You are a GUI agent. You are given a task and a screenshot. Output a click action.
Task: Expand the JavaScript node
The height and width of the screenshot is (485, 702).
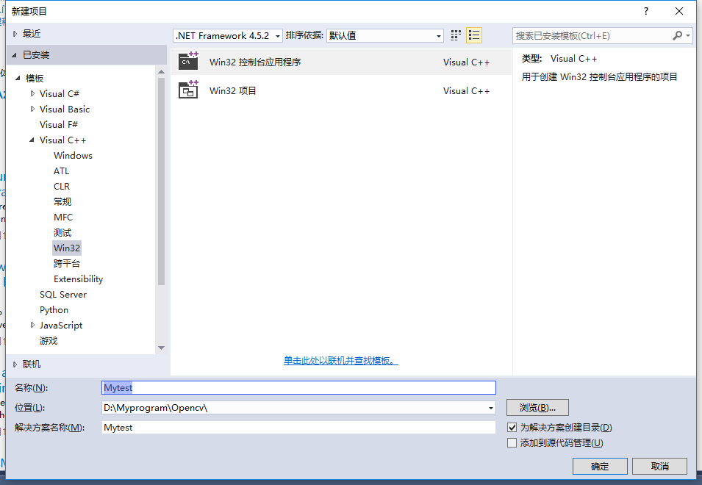(x=32, y=325)
